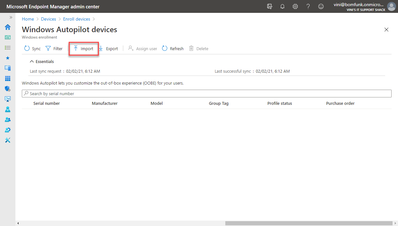Click the scrollbar right arrow
This screenshot has width=398, height=226.
(x=396, y=223)
